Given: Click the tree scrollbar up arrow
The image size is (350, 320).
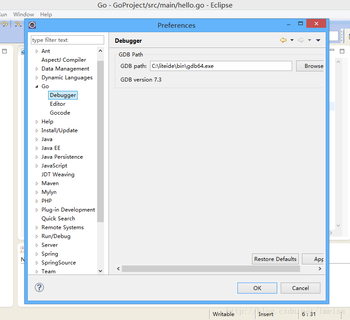Looking at the screenshot, I should (x=101, y=51).
